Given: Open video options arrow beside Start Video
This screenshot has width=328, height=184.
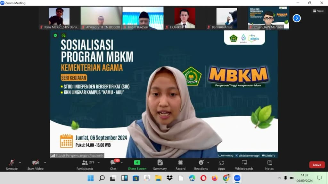Looking at the screenshot, I should [45, 163].
